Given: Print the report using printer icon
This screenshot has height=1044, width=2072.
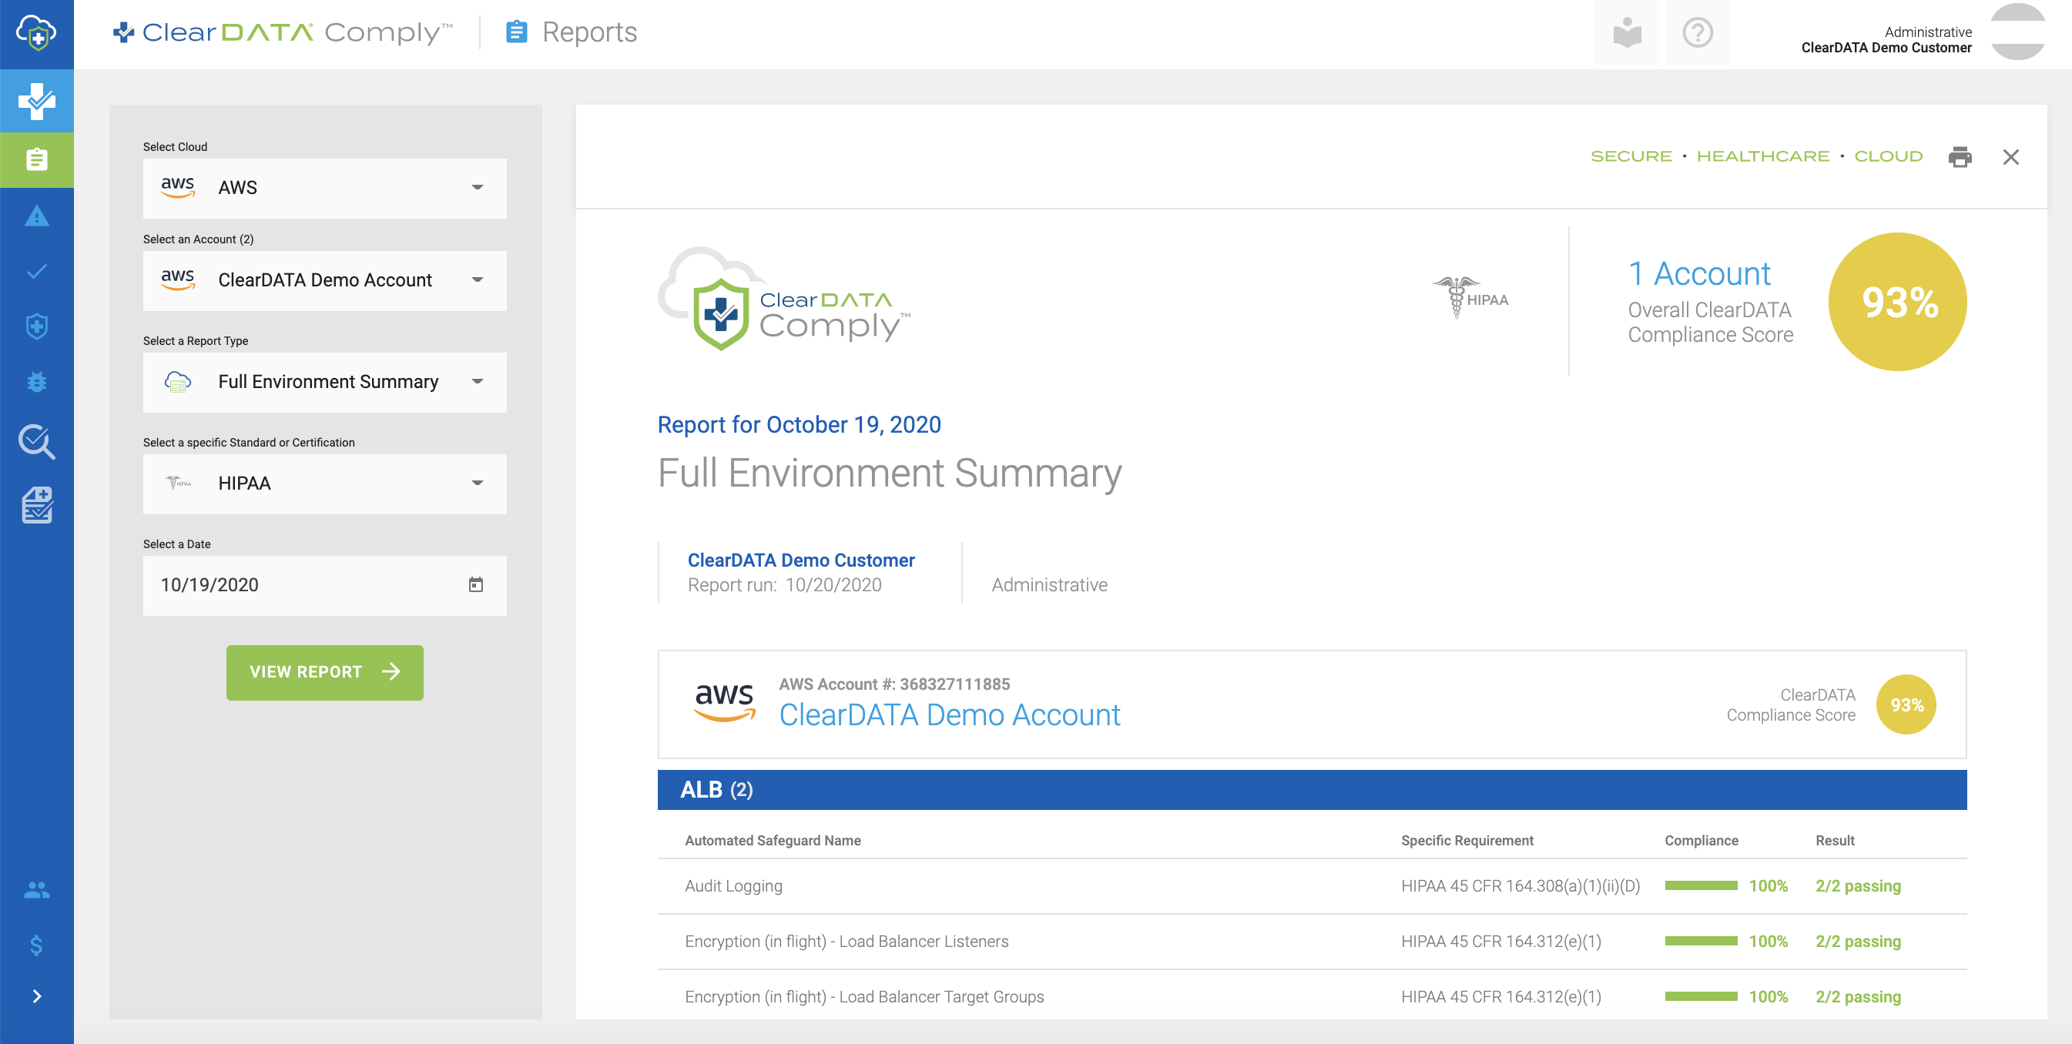Looking at the screenshot, I should [x=1960, y=157].
